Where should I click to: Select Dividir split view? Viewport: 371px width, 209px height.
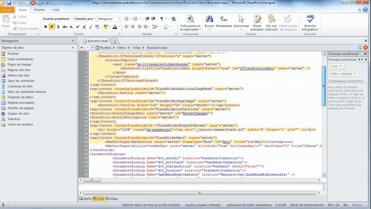(x=99, y=199)
